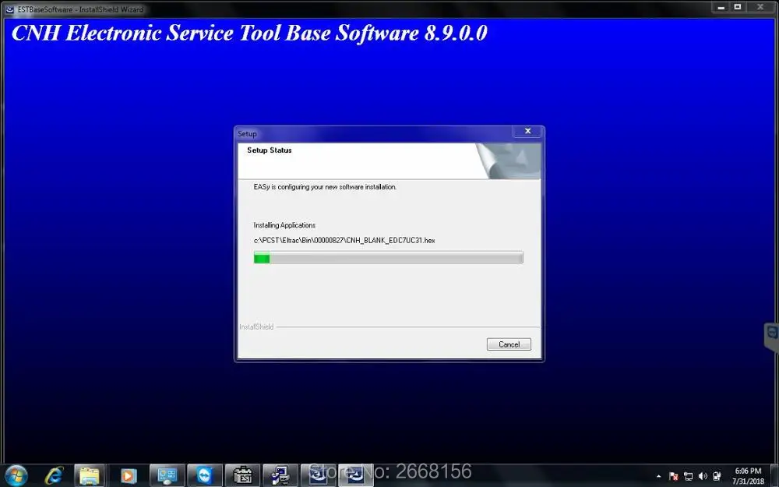Maximize the InstallShield Wizard window
779x487 pixels.
(x=738, y=8)
